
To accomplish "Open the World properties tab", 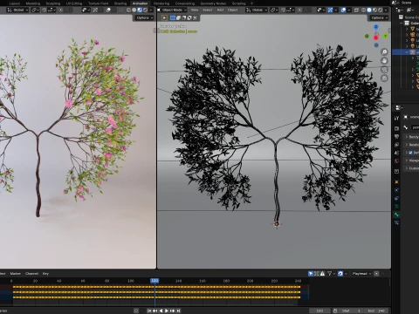I will pos(396,160).
